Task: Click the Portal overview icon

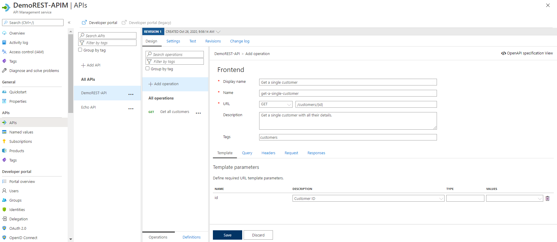Action: tap(4, 181)
